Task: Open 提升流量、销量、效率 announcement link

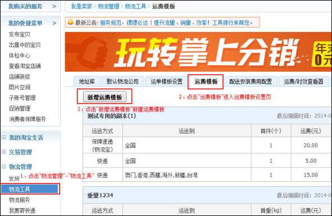Action: (203, 22)
